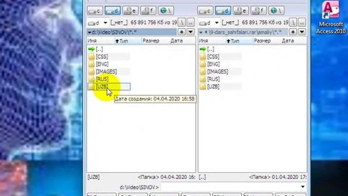Sort right panel by Размер column
348x196 pixels.
267,41
